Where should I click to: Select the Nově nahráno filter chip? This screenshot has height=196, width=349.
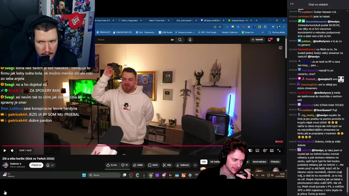[x=259, y=162]
